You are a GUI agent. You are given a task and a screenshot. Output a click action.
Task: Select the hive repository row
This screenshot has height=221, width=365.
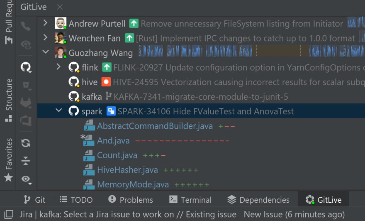point(201,82)
